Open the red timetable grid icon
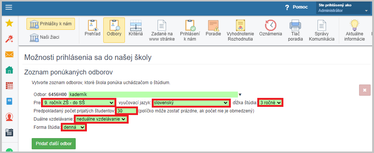The width and height of the screenshot is (374, 153). pos(9,86)
